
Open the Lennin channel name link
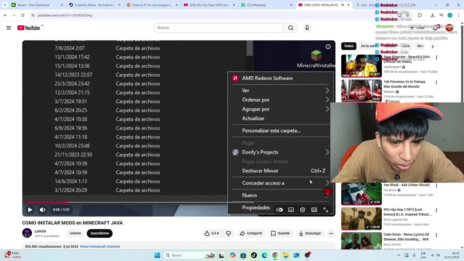click(x=40, y=231)
